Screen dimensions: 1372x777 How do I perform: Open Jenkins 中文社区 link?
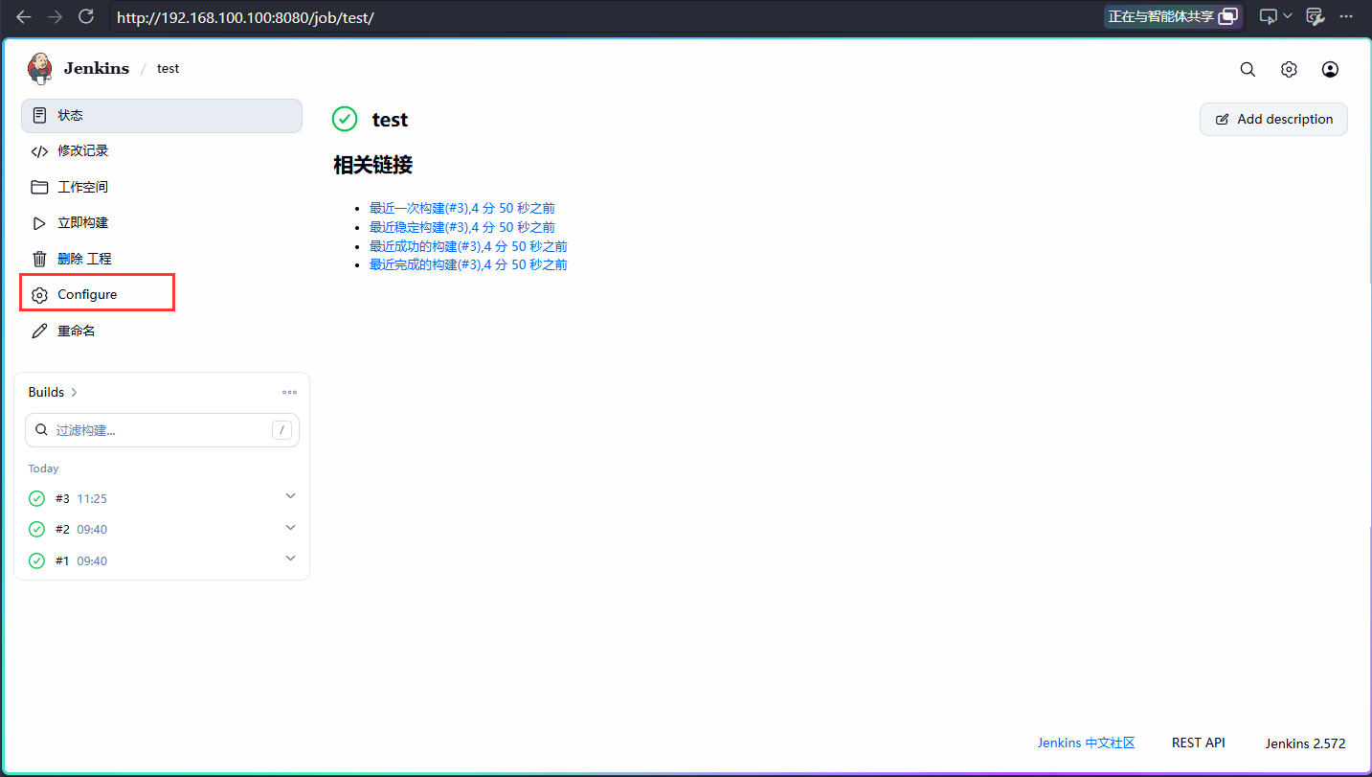point(1086,743)
